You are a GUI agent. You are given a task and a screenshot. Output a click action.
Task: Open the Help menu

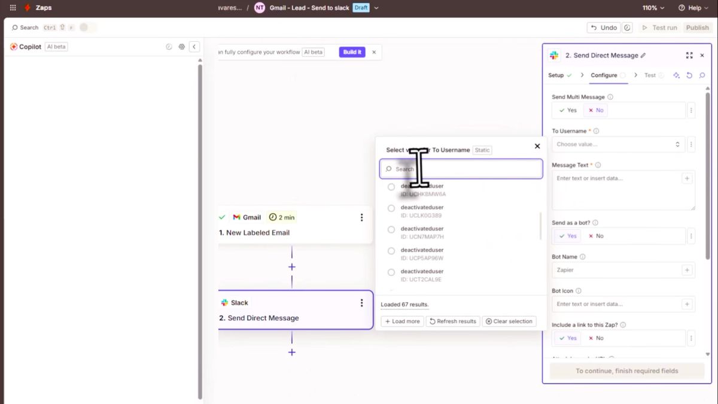tap(693, 8)
